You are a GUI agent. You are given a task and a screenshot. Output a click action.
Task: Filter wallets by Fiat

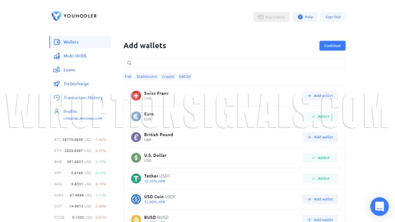coord(128,77)
